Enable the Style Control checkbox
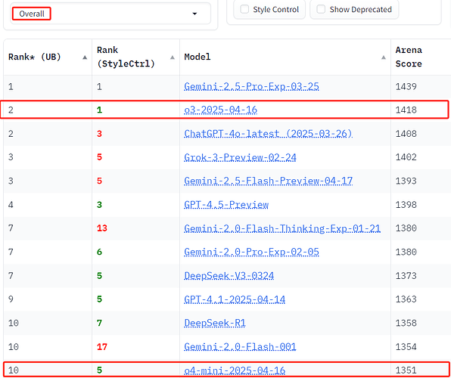 [x=244, y=10]
